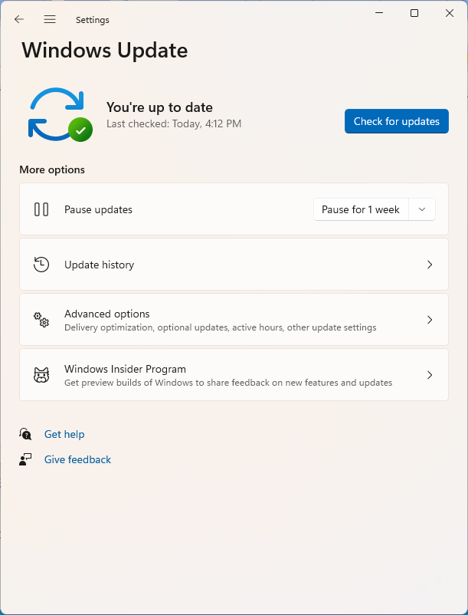The height and width of the screenshot is (615, 468).
Task: Open the Update history chevron
Action: [430, 265]
